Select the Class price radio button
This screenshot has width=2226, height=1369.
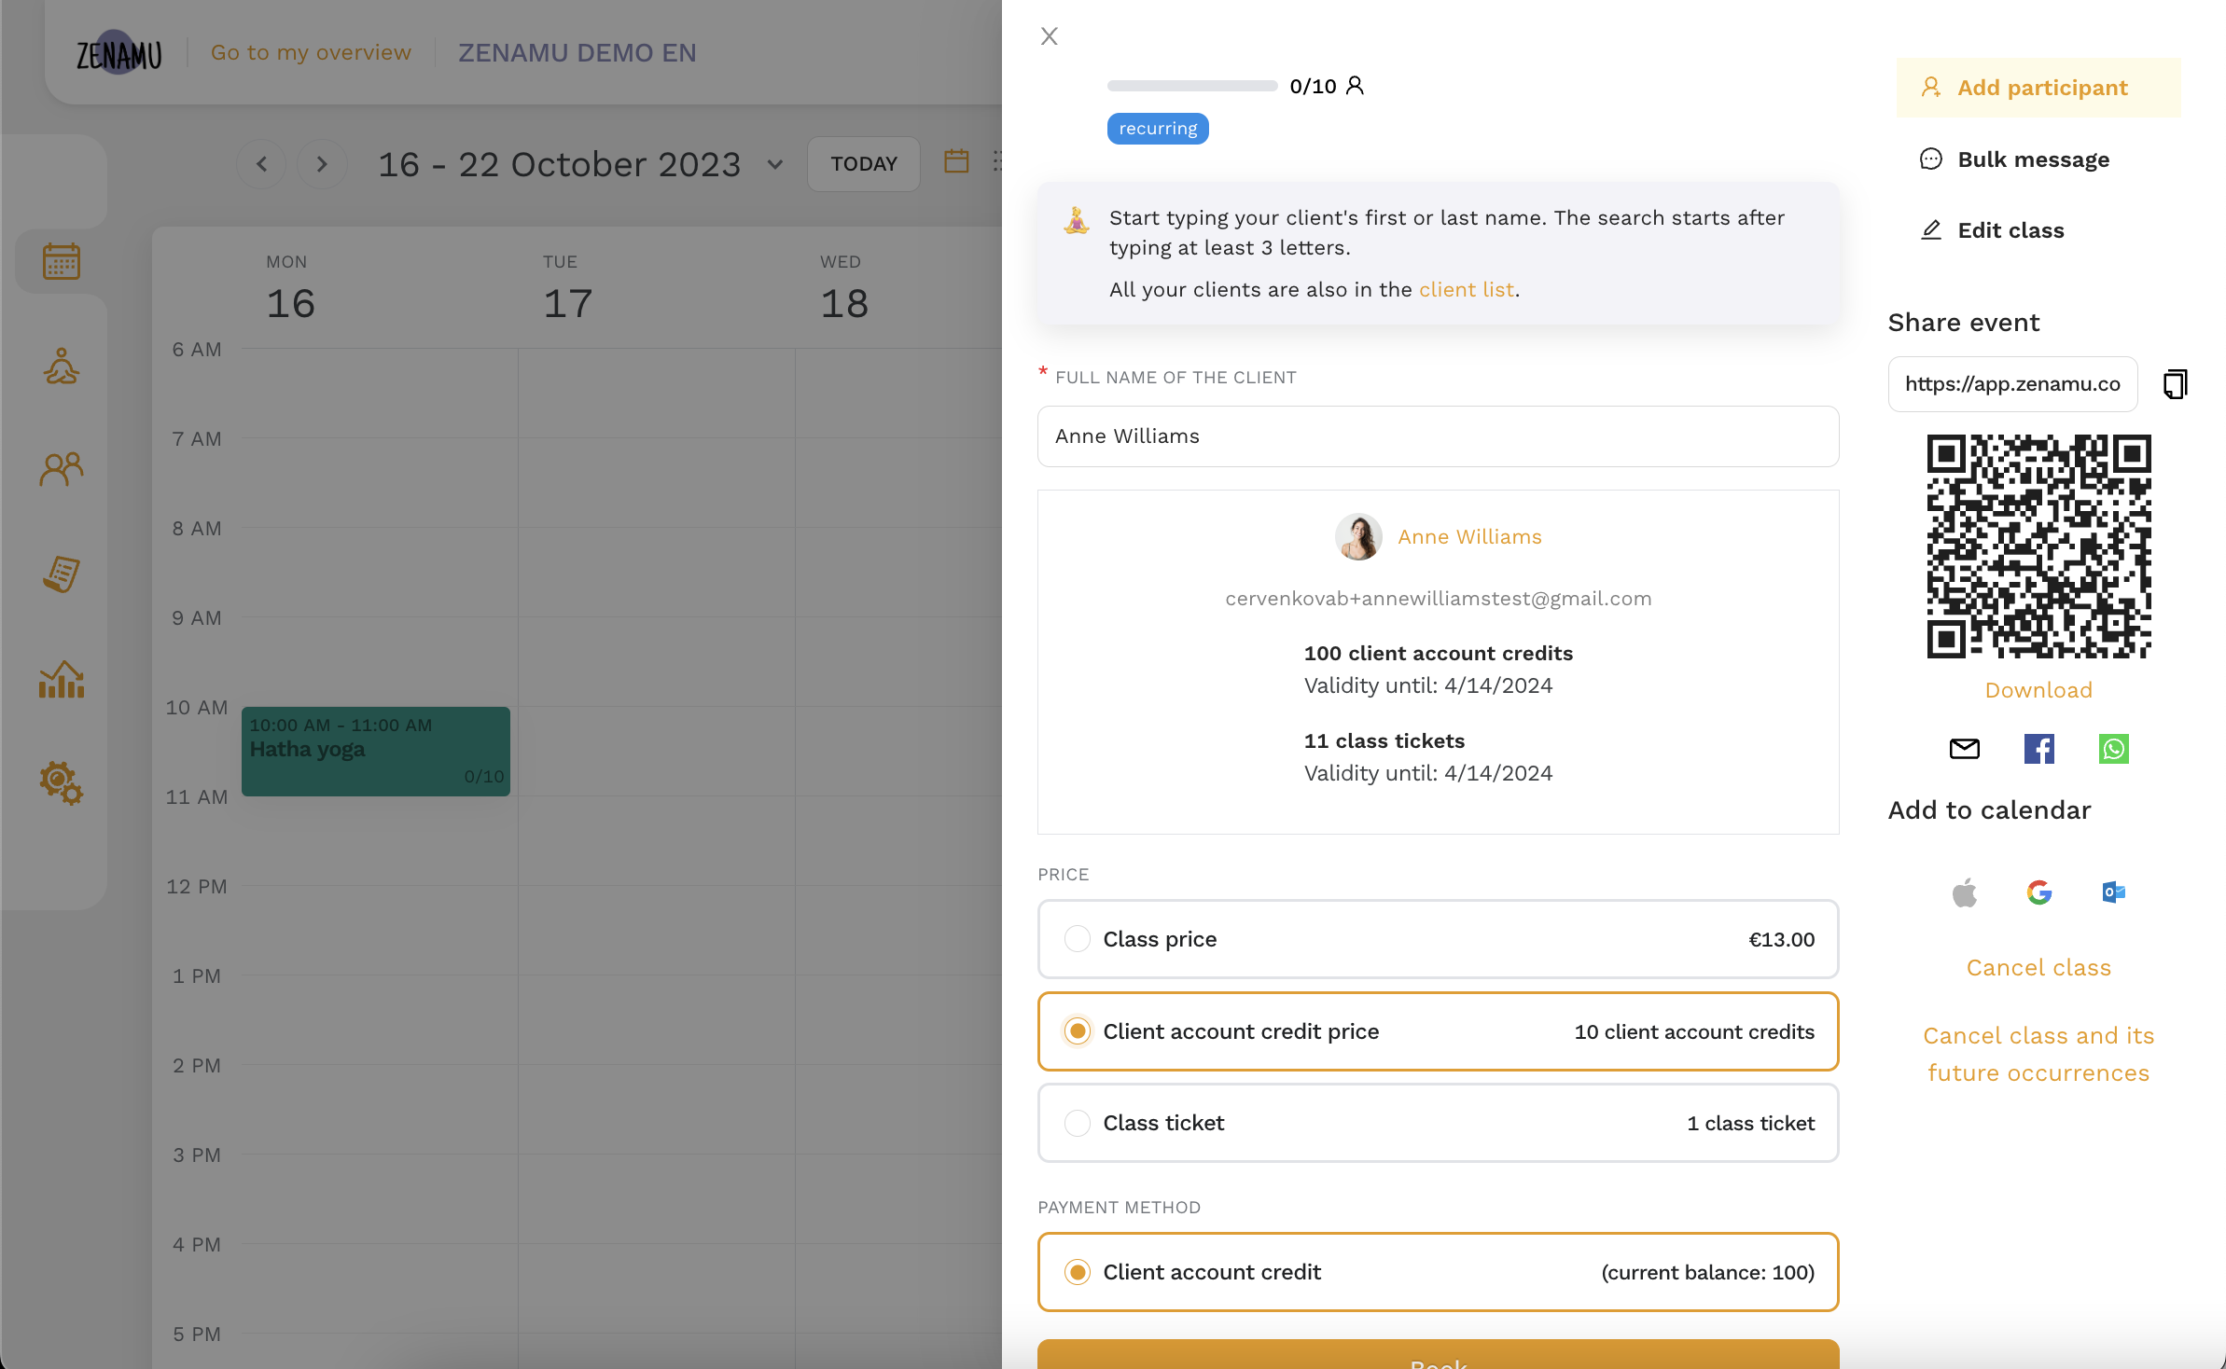click(x=1075, y=938)
